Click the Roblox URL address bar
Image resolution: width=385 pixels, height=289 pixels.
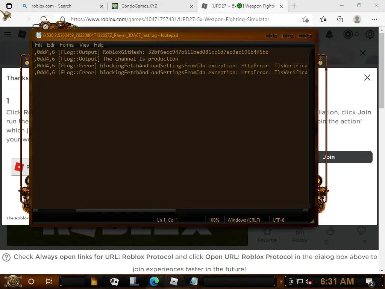[170, 19]
